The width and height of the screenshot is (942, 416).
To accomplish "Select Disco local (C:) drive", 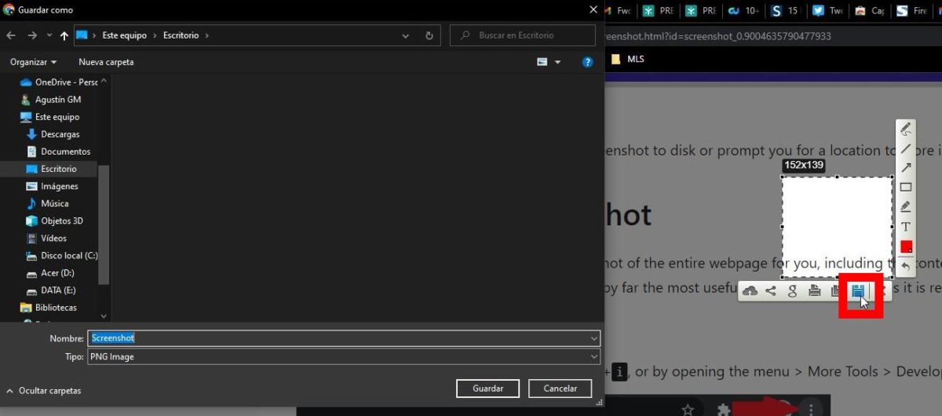I will click(69, 255).
